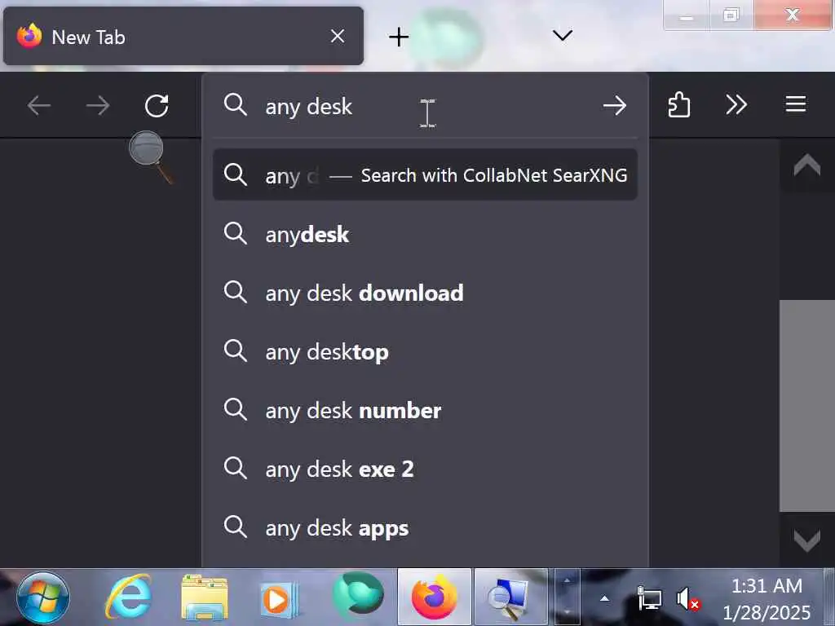This screenshot has height=626, width=835.
Task: Select the 'anydesk' suggestion
Action: point(425,234)
